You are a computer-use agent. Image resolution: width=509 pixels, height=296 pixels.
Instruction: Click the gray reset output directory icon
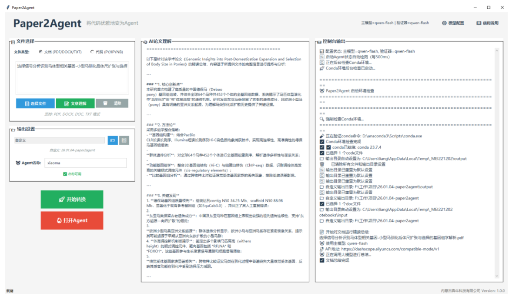point(124,140)
